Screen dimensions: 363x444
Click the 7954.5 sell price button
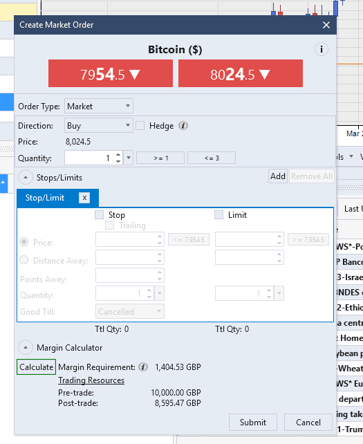111,73
